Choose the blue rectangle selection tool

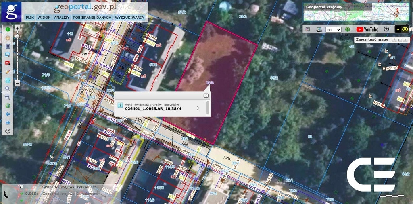(x=8, y=55)
